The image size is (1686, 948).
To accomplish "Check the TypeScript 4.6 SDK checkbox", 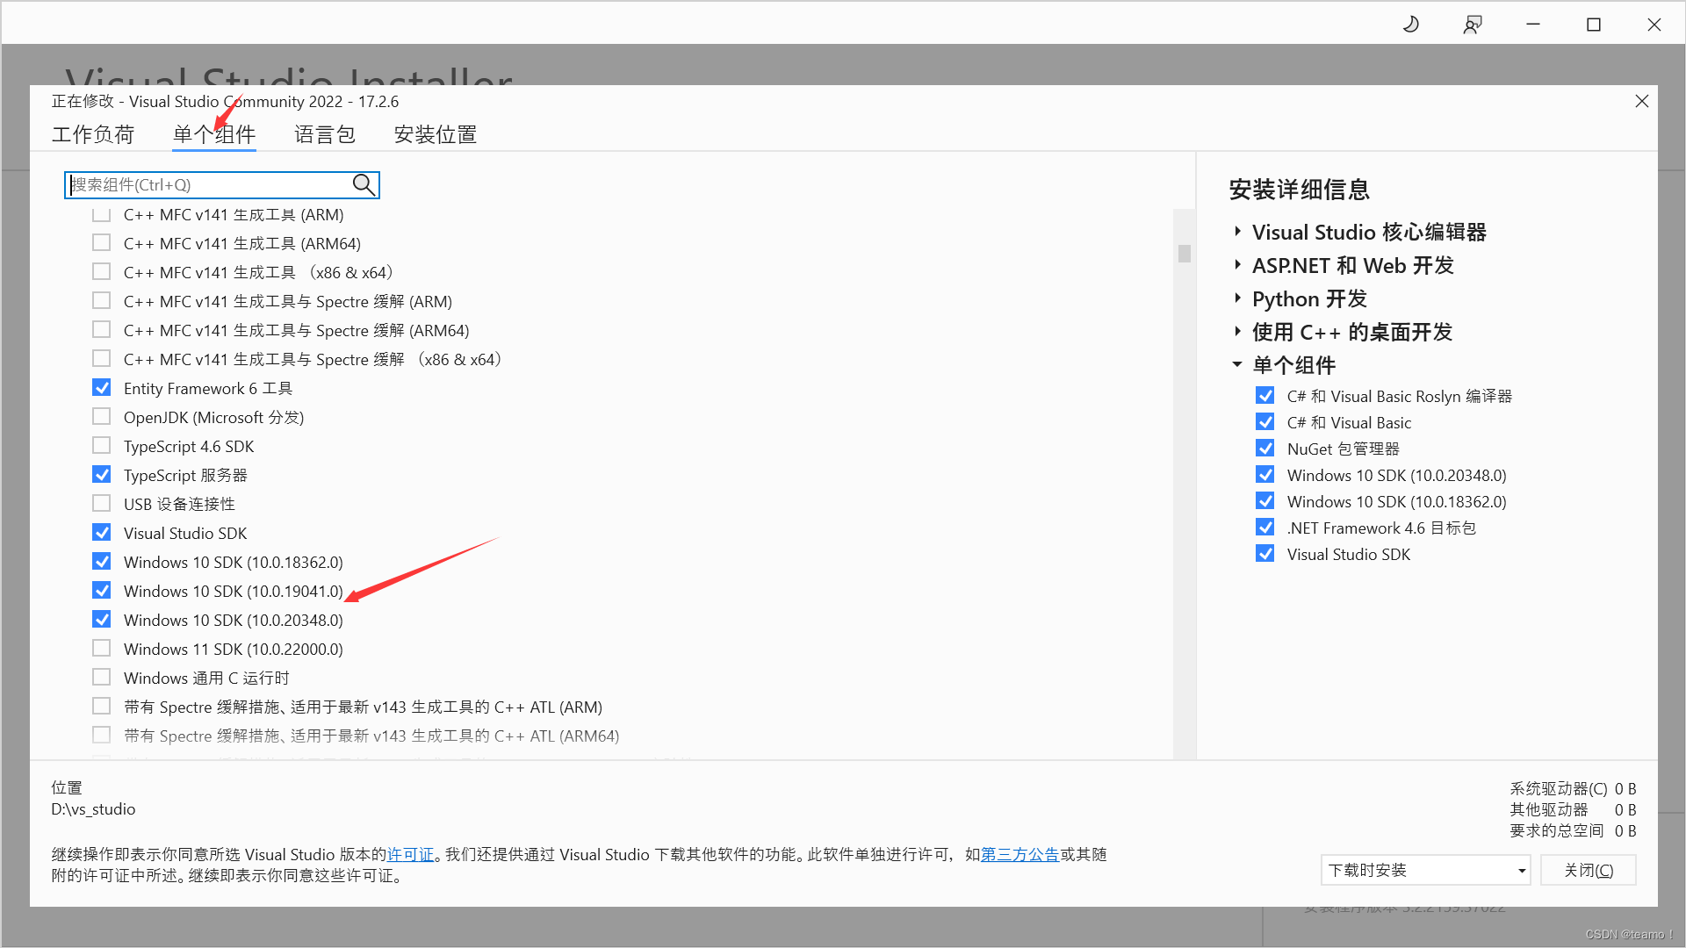I will tap(102, 446).
